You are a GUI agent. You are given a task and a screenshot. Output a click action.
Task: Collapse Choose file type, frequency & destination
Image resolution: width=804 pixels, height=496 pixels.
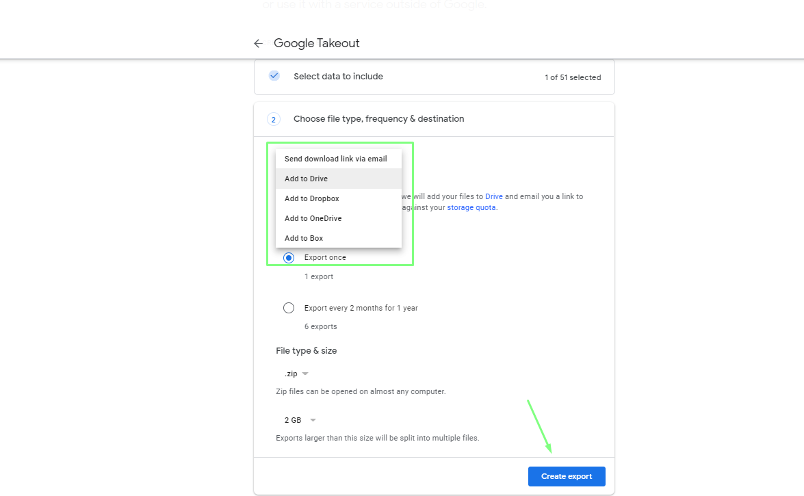pos(378,119)
